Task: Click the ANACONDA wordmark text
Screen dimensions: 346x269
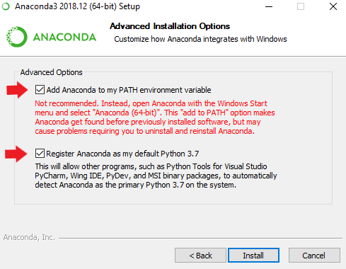Action: pyautogui.click(x=64, y=37)
